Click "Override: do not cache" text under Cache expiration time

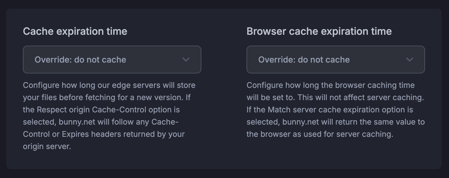[x=80, y=60]
